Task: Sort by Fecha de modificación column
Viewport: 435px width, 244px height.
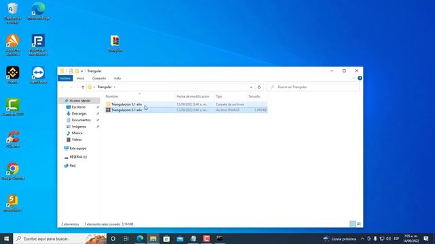Action: click(193, 96)
